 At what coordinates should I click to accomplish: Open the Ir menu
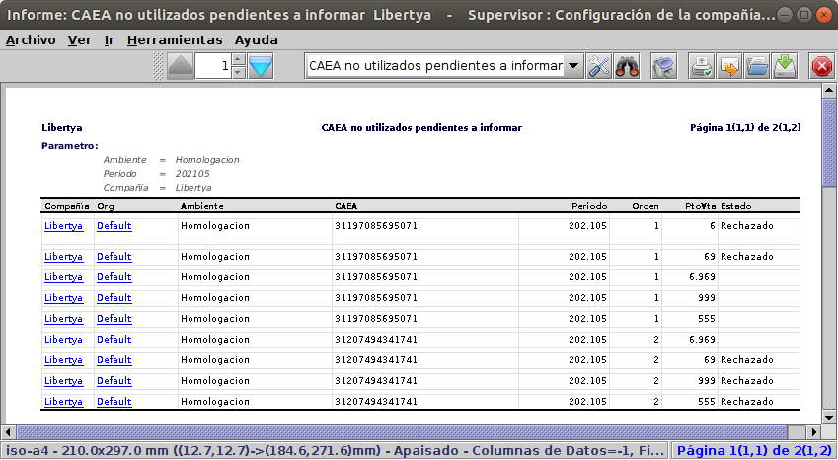(109, 40)
